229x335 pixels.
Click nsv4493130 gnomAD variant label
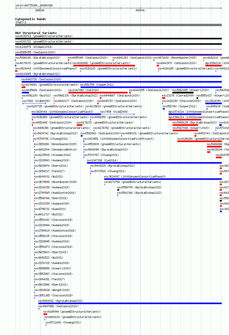(73, 317)
